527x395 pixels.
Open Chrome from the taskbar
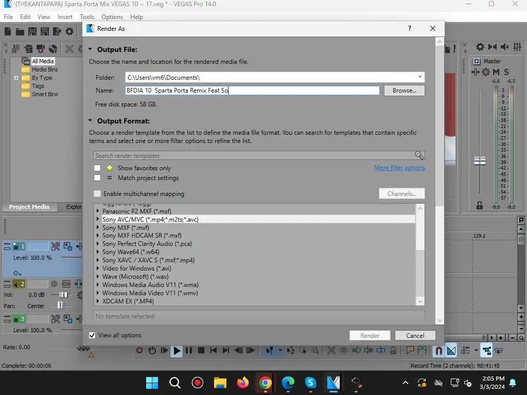click(265, 383)
